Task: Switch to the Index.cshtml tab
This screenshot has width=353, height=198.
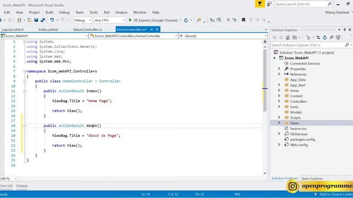Action: point(48,29)
